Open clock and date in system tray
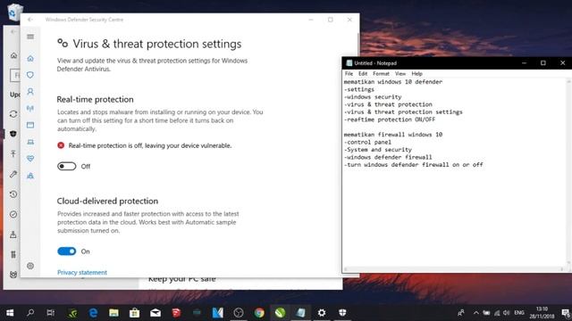 [x=542, y=313]
